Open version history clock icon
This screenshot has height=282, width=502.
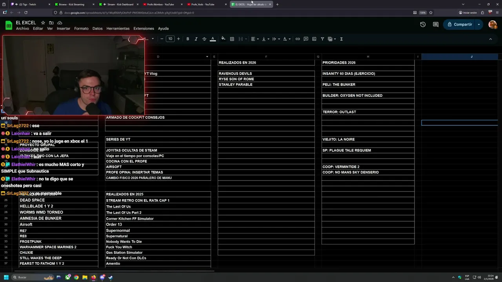pos(423,24)
